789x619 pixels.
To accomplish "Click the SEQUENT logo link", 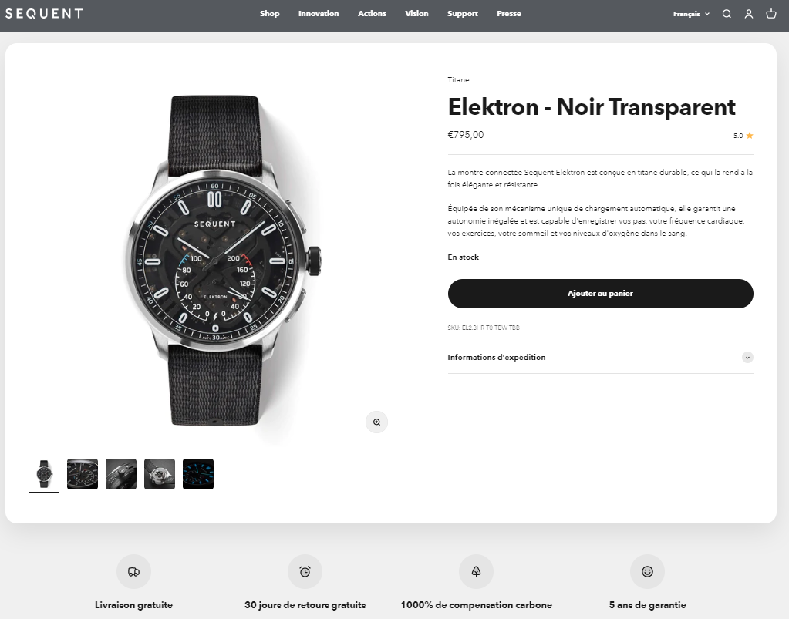I will pos(44,14).
